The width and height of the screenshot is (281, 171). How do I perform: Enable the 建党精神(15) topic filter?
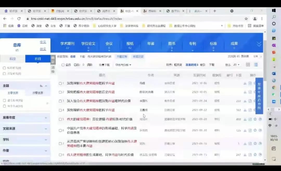pos(4,100)
